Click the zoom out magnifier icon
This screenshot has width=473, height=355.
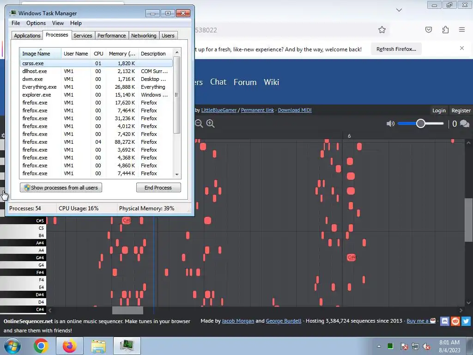[199, 123]
